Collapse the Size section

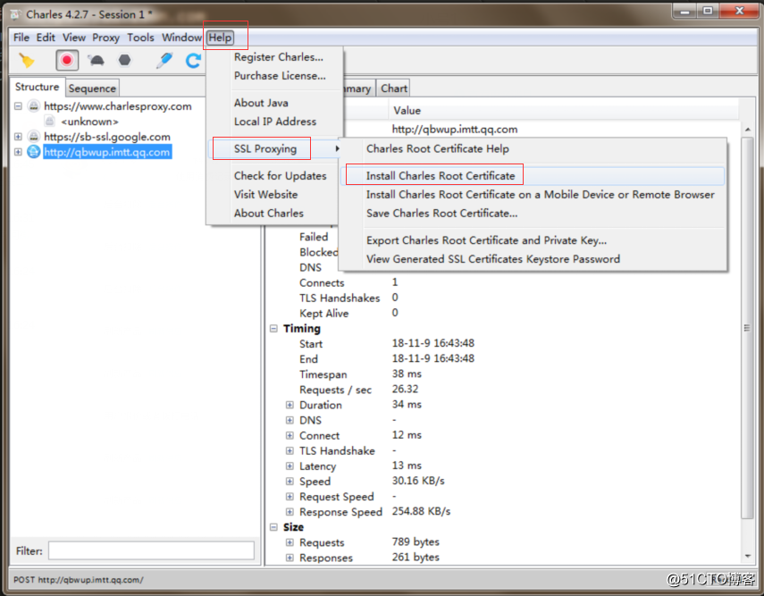pyautogui.click(x=273, y=527)
